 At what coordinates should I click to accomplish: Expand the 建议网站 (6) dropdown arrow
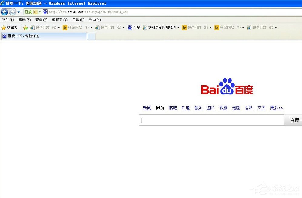tap(211, 28)
